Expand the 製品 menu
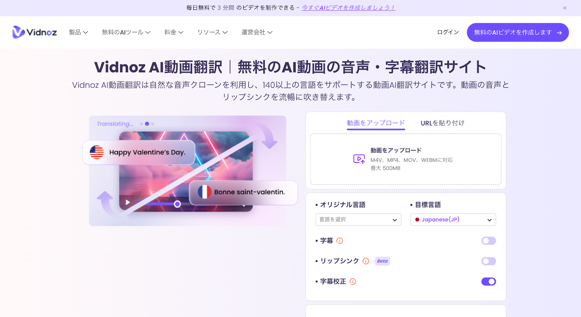Viewport: 581px width, 317px height. 78,32
